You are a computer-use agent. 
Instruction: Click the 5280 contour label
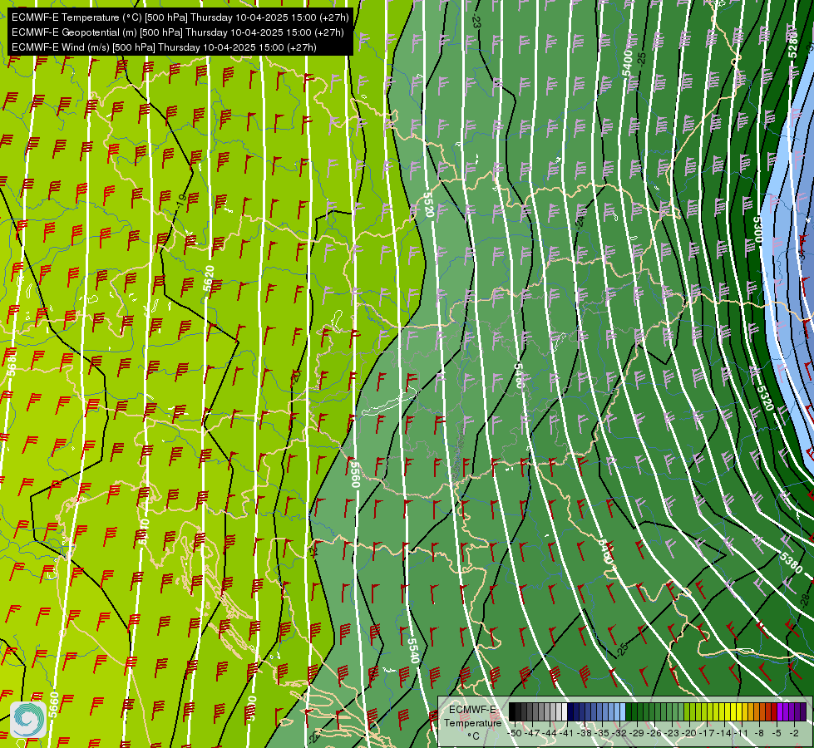tap(792, 43)
